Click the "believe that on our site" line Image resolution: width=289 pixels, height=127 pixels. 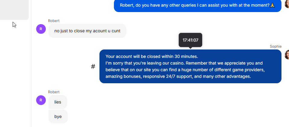point(185,70)
